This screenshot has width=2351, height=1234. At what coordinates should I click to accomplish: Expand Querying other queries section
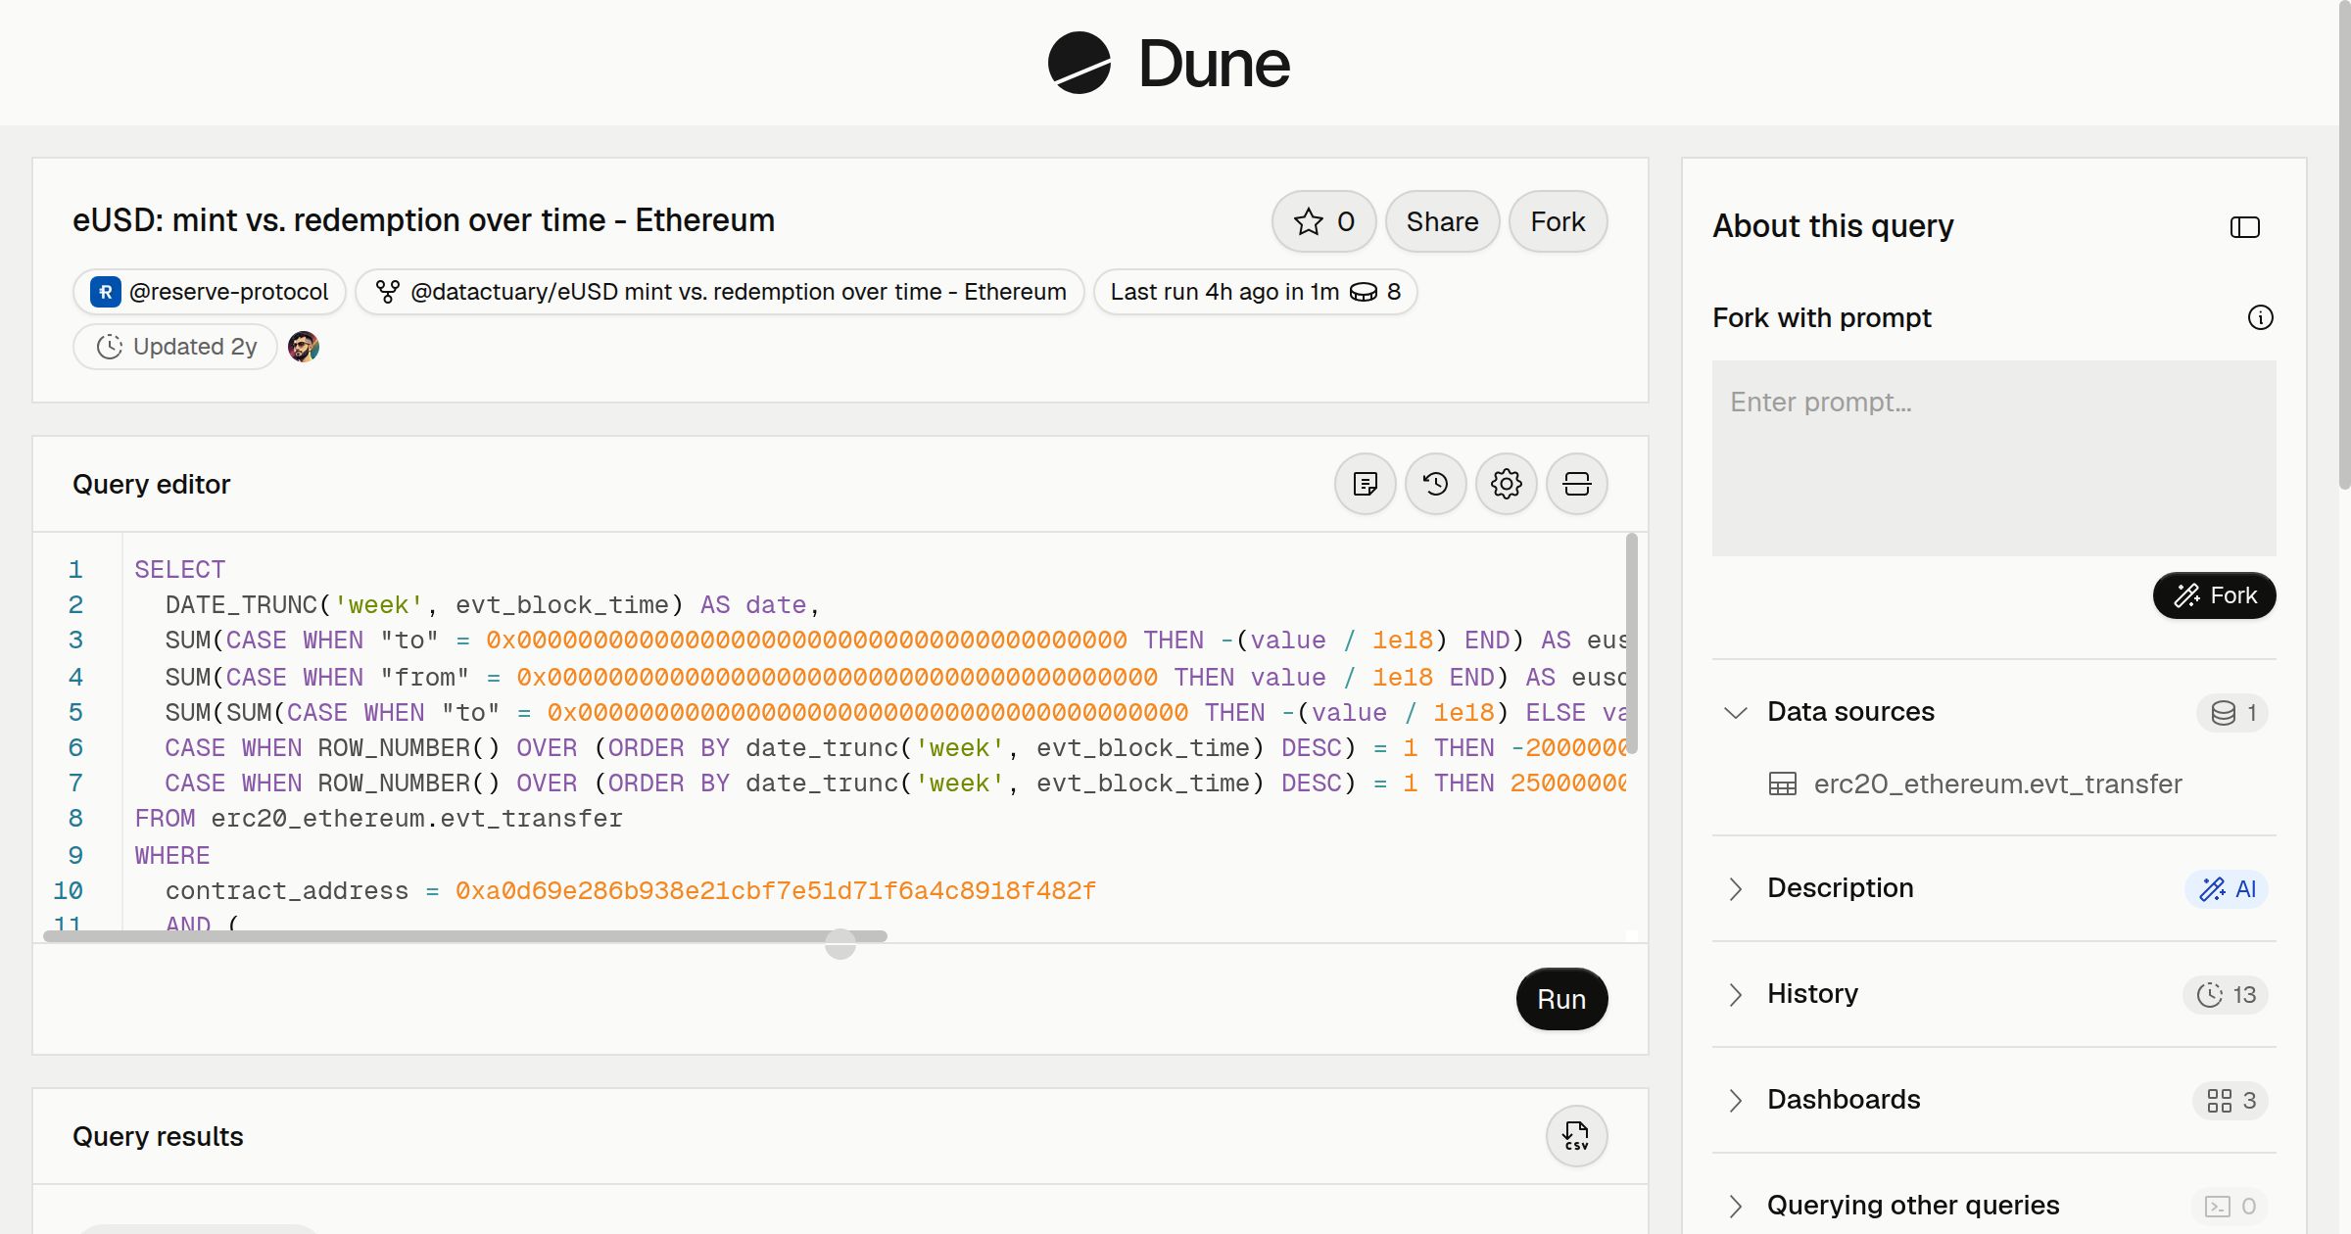[x=1994, y=1206]
